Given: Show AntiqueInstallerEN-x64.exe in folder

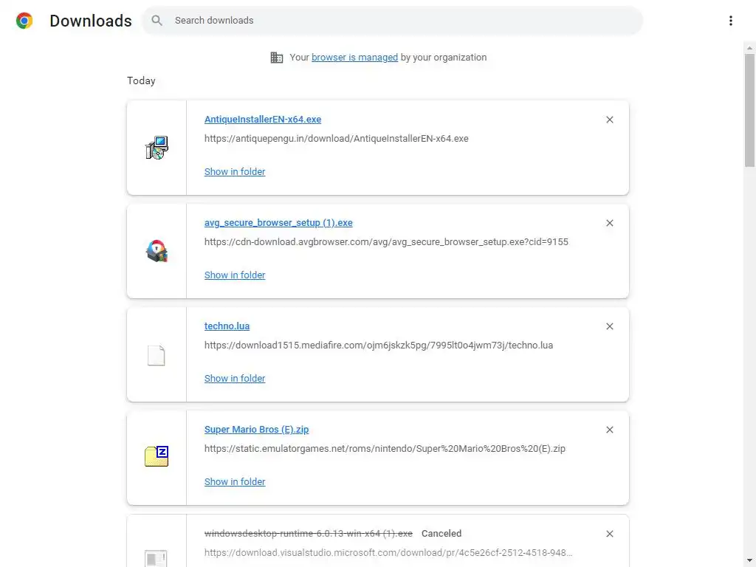Looking at the screenshot, I should click(235, 172).
